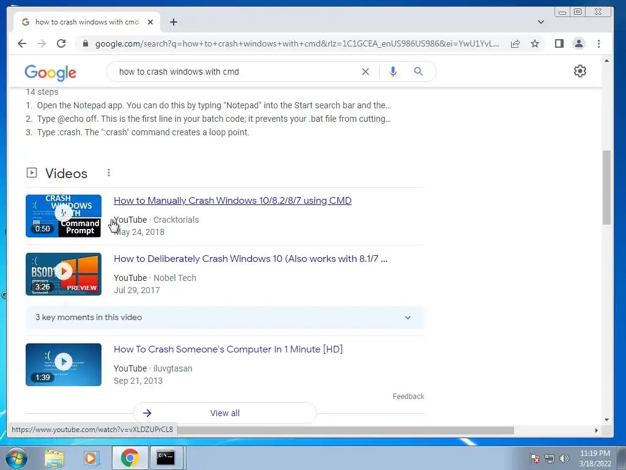Clear the Google search box text
The width and height of the screenshot is (626, 470).
click(366, 72)
